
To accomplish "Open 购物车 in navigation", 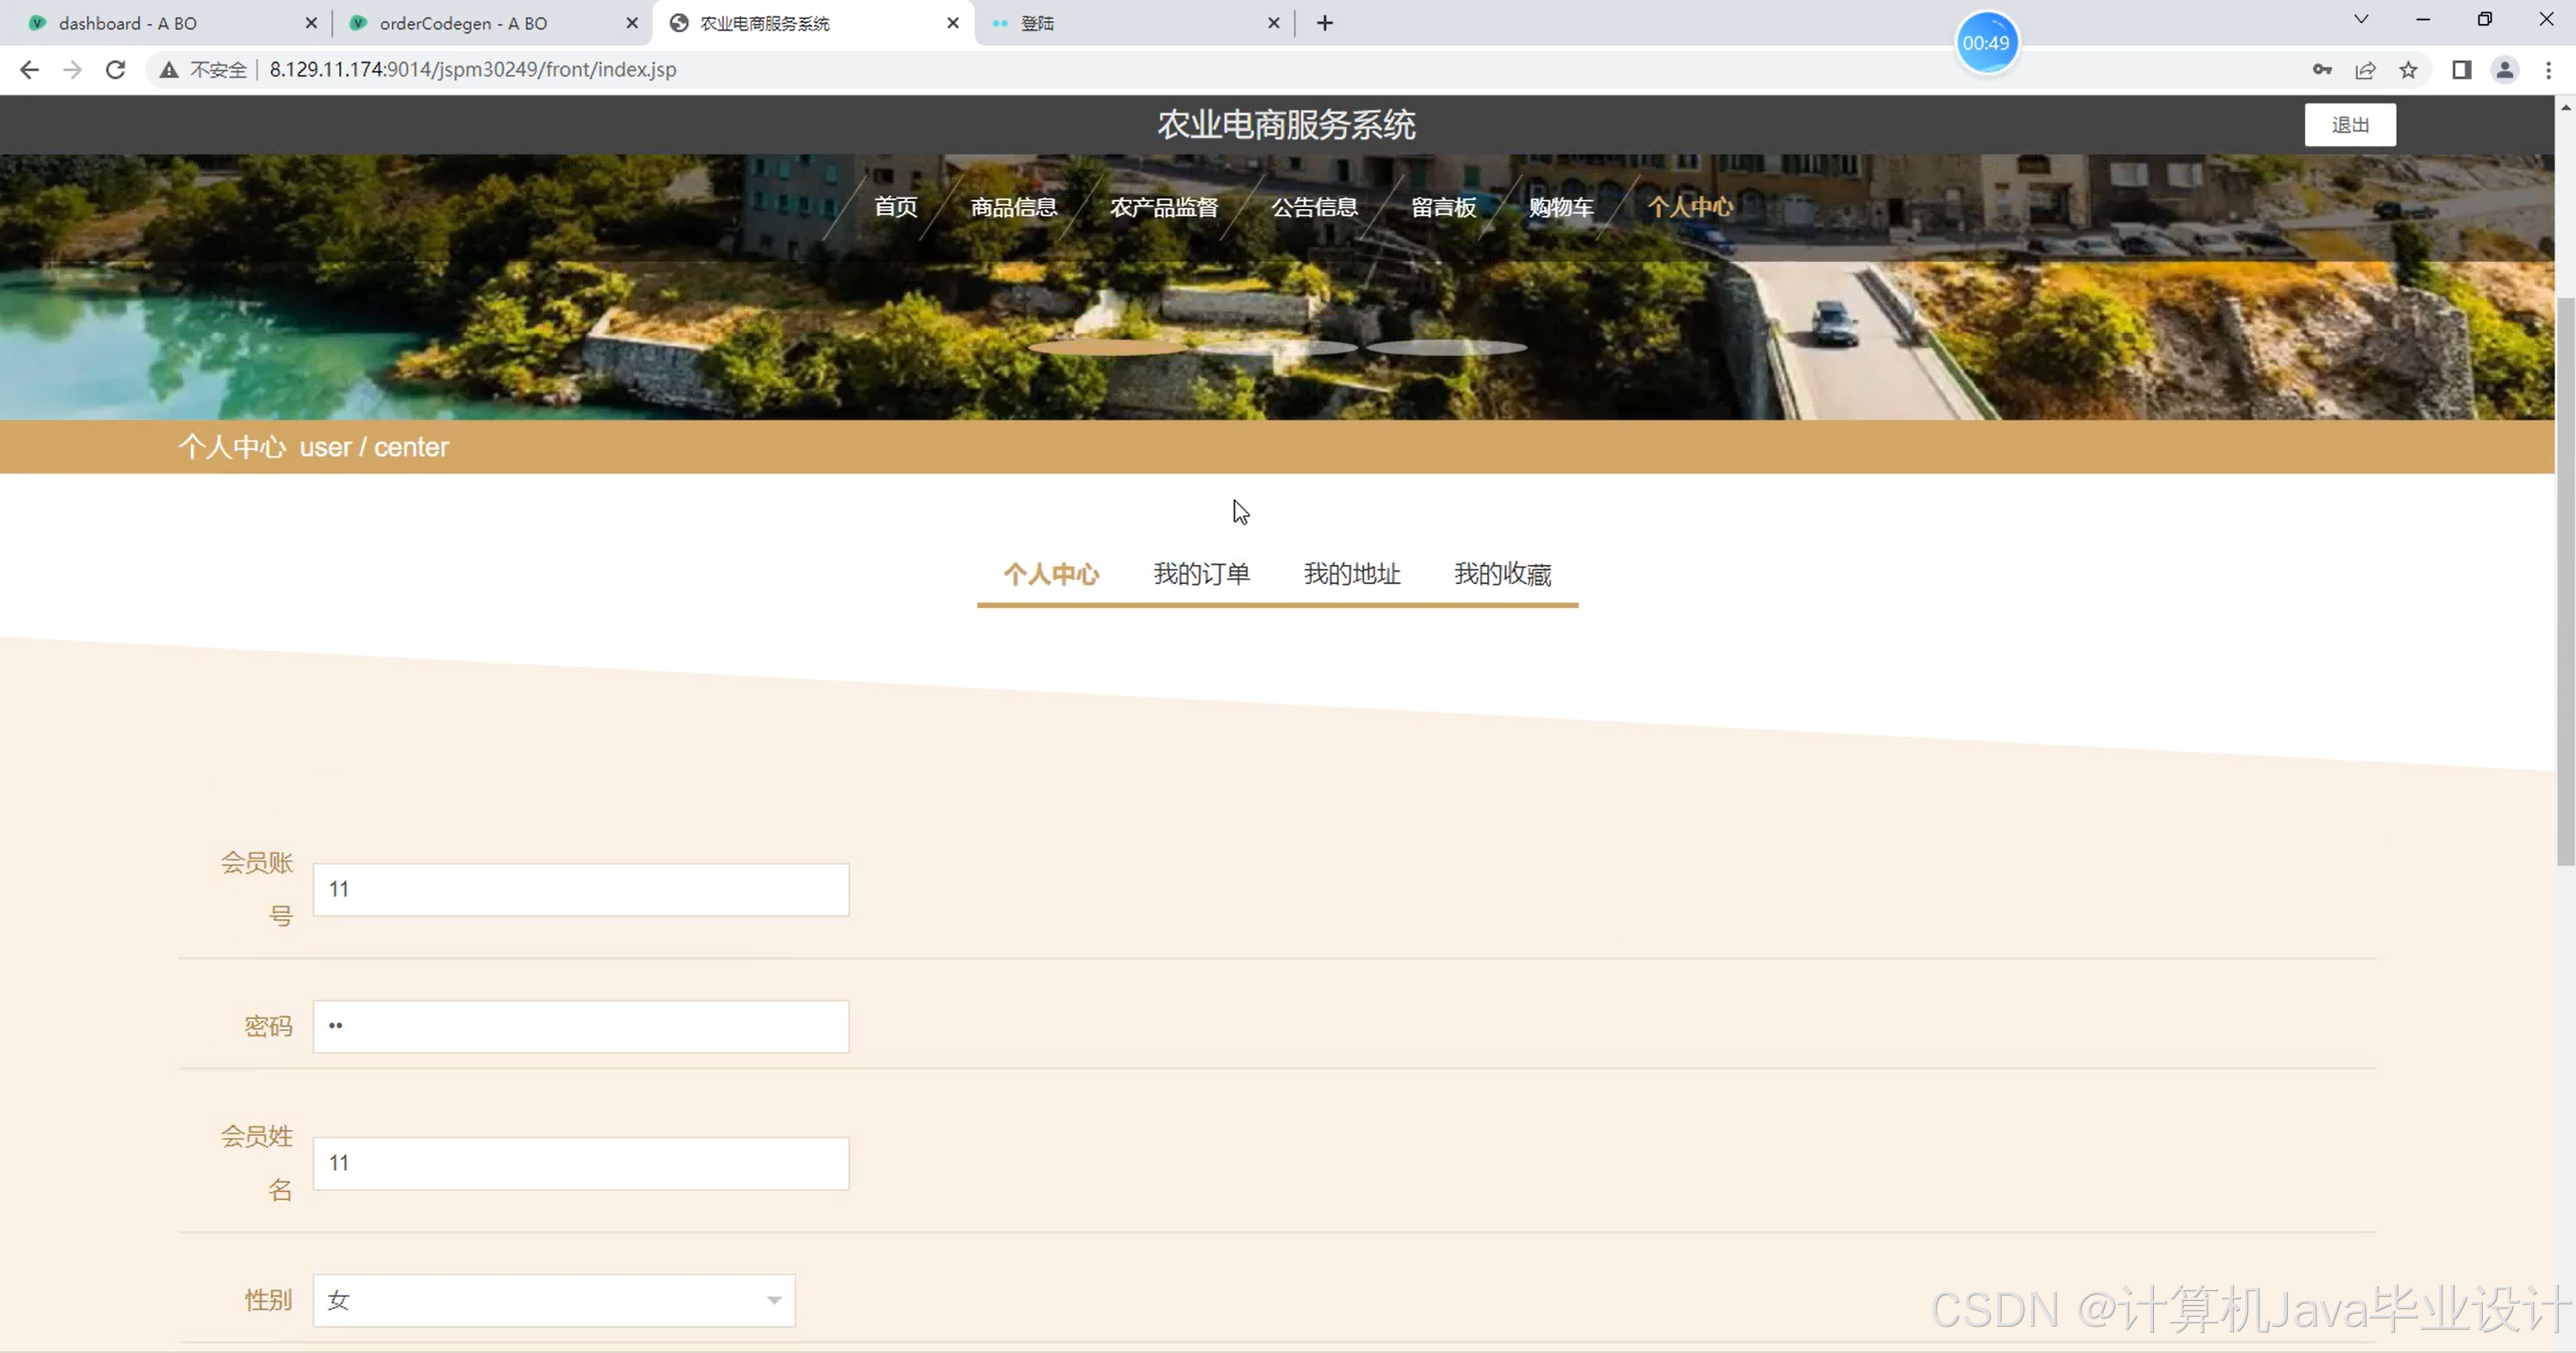I will pyautogui.click(x=1560, y=206).
